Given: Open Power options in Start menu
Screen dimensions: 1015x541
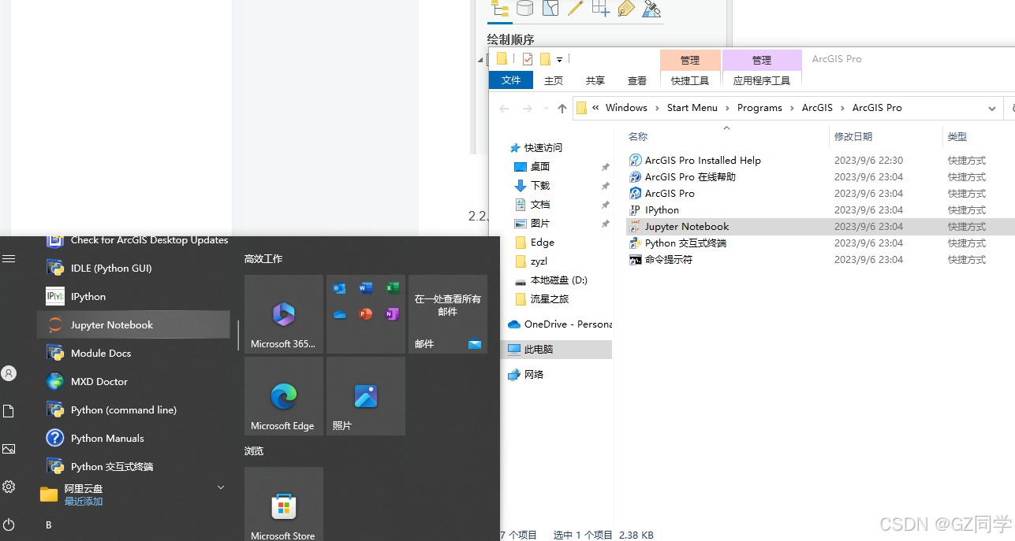Looking at the screenshot, I should click(x=9, y=524).
